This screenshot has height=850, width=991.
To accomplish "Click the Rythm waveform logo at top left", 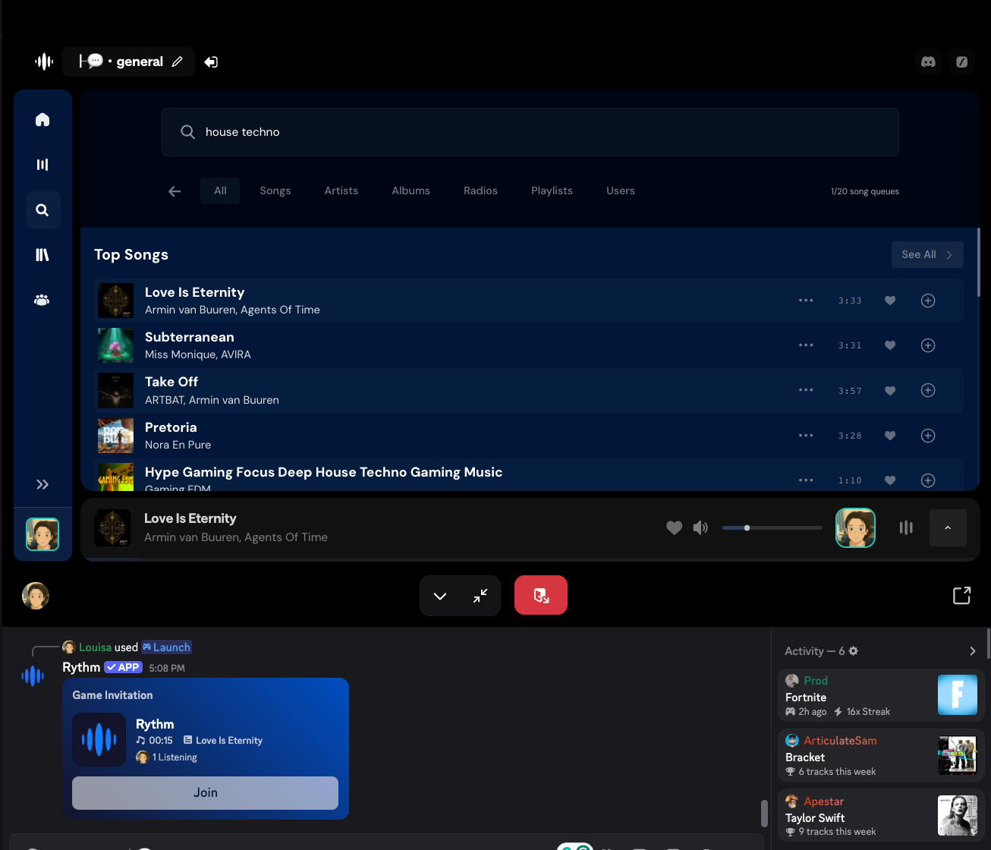I will click(44, 61).
